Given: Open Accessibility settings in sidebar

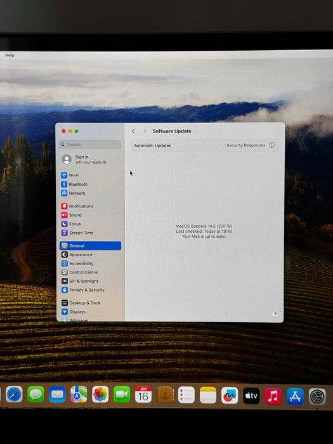Looking at the screenshot, I should pyautogui.click(x=77, y=263).
